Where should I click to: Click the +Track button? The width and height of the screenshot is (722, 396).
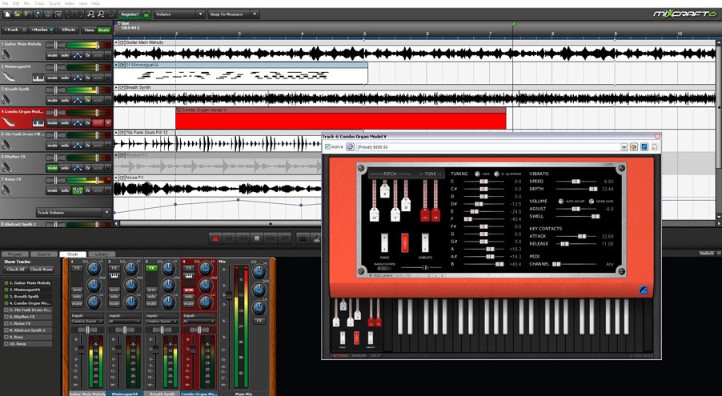[x=14, y=30]
